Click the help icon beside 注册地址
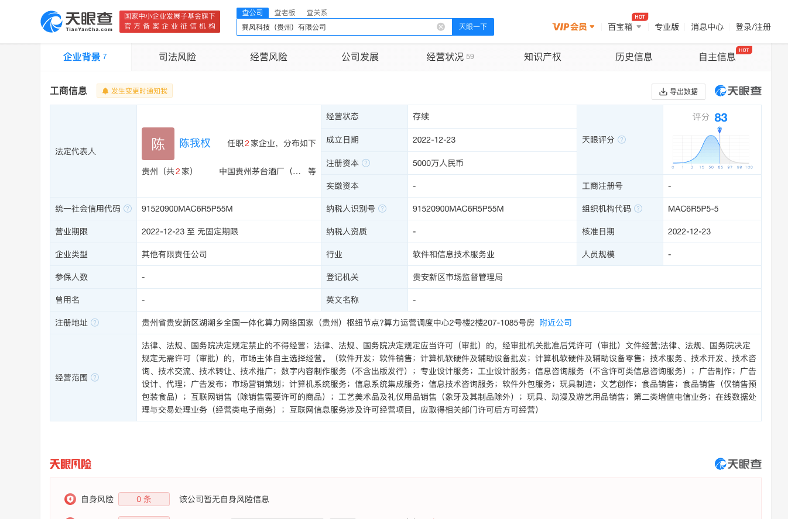The height and width of the screenshot is (519, 788). pyautogui.click(x=95, y=323)
